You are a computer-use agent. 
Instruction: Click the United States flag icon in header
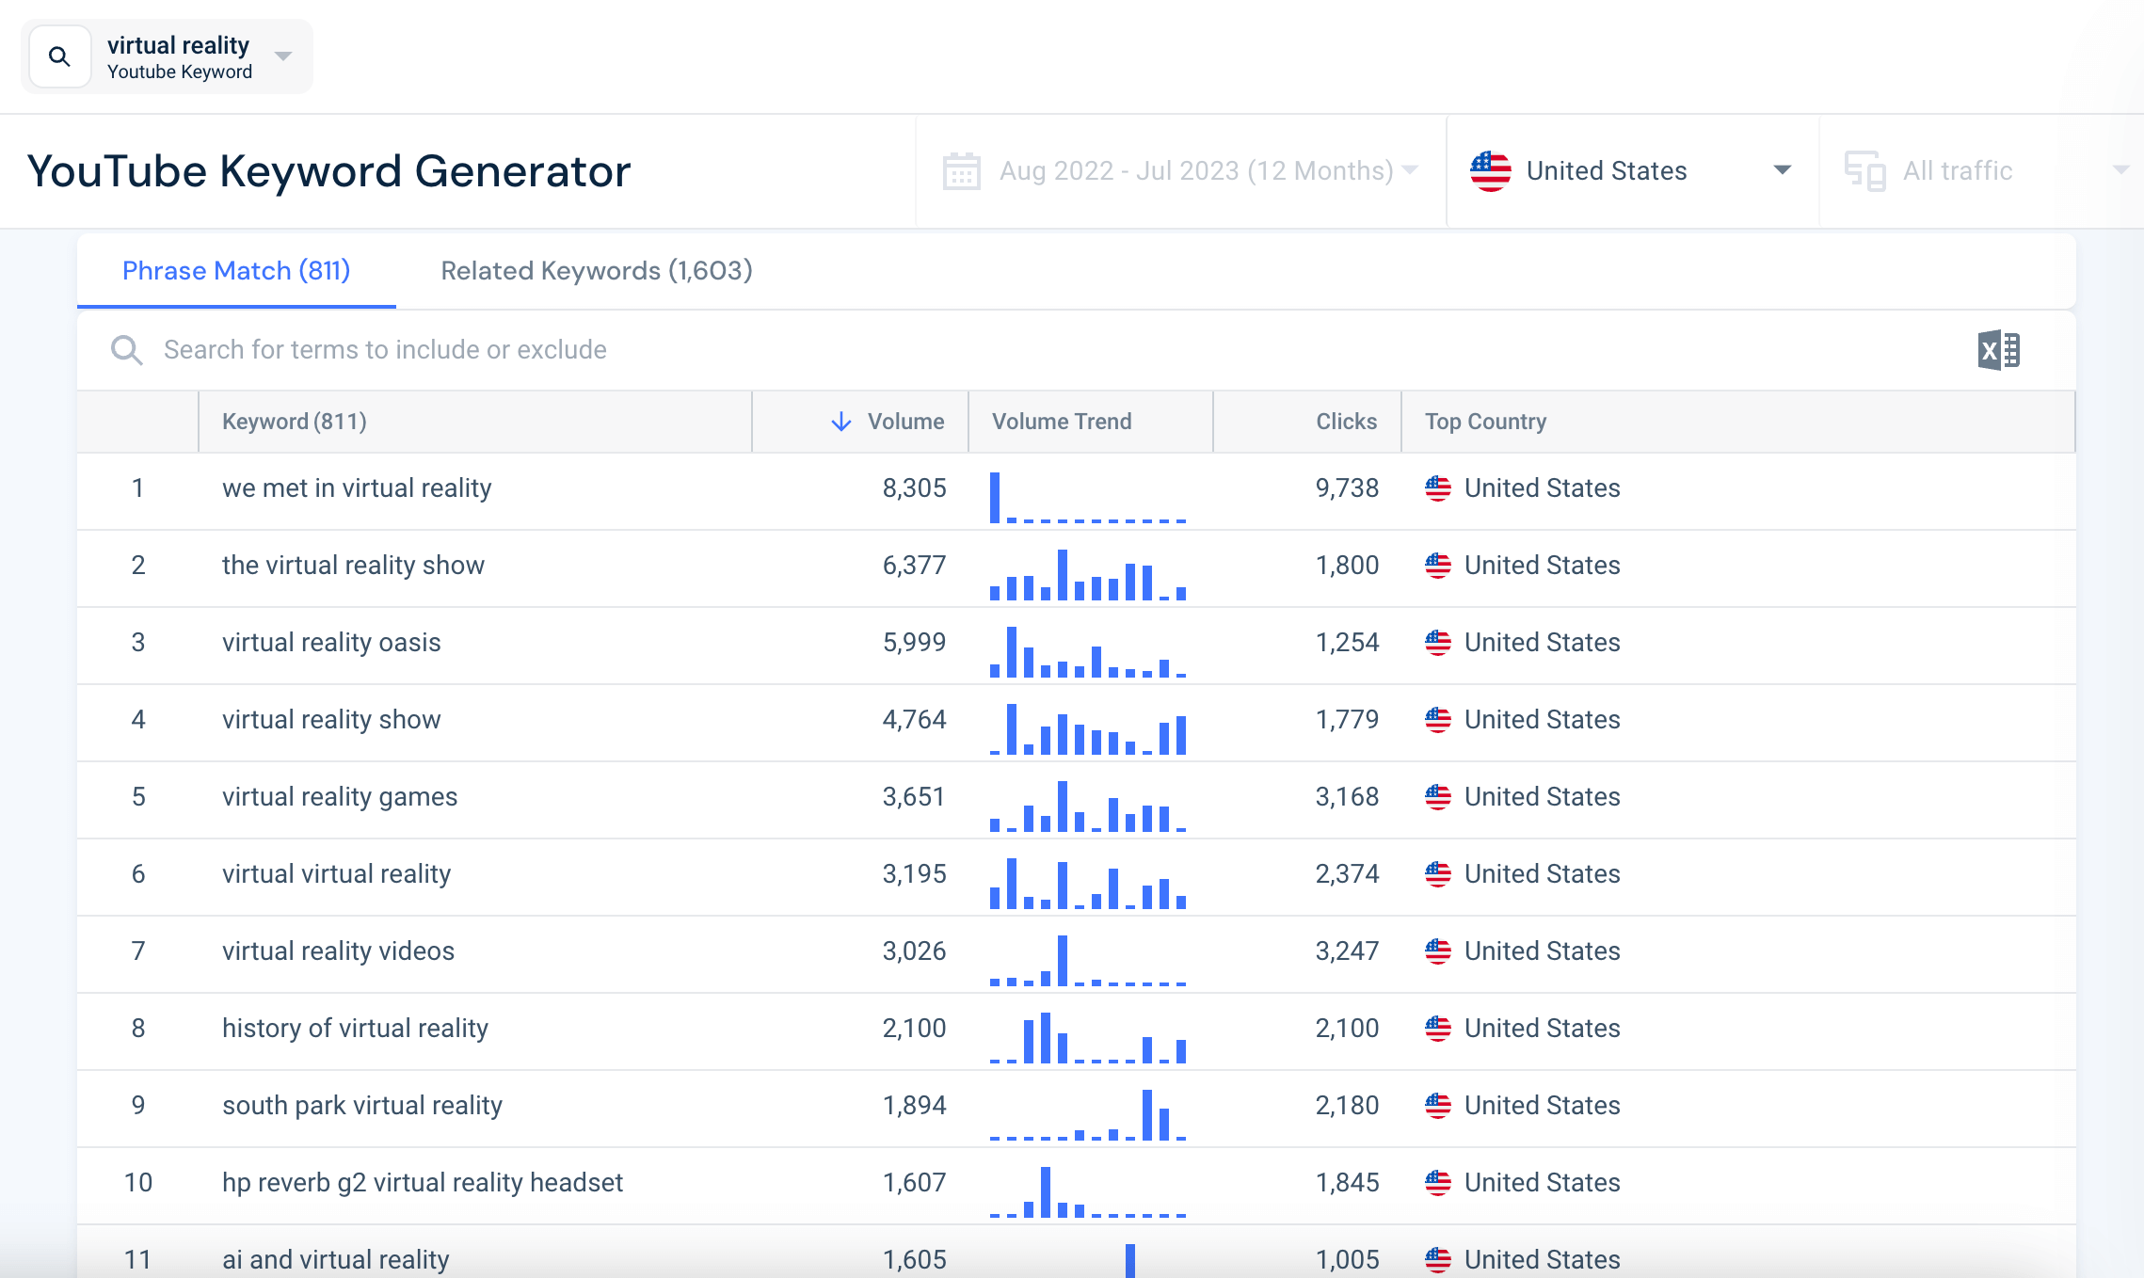1490,170
